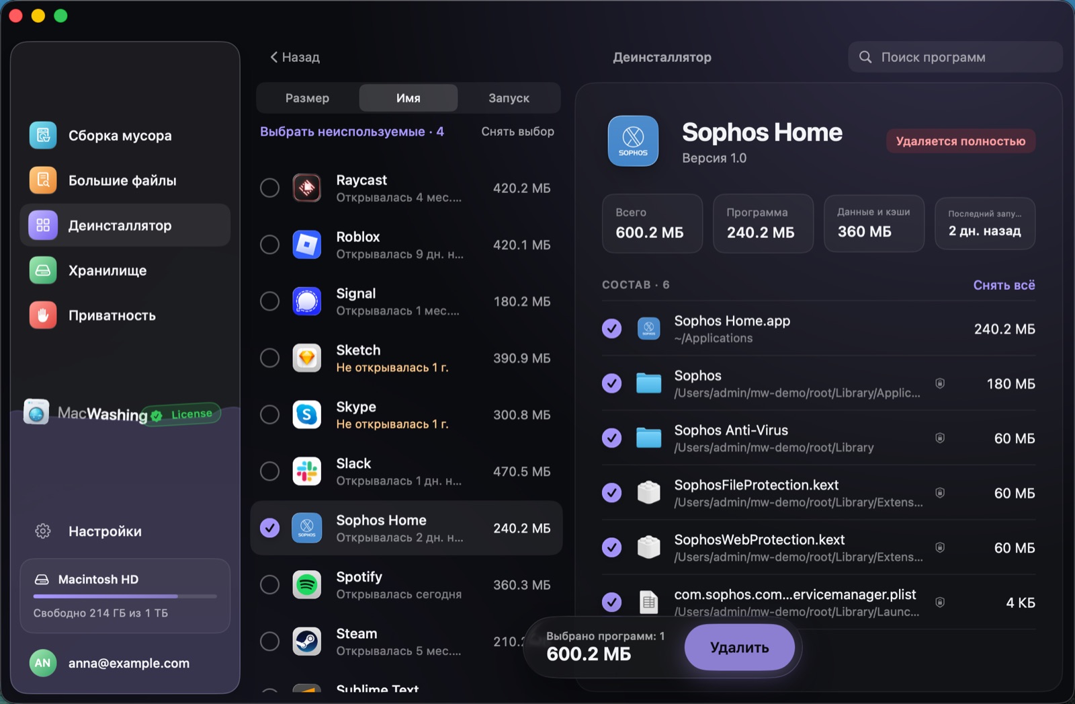This screenshot has width=1075, height=704.
Task: Click the AN account avatar
Action: (43, 663)
